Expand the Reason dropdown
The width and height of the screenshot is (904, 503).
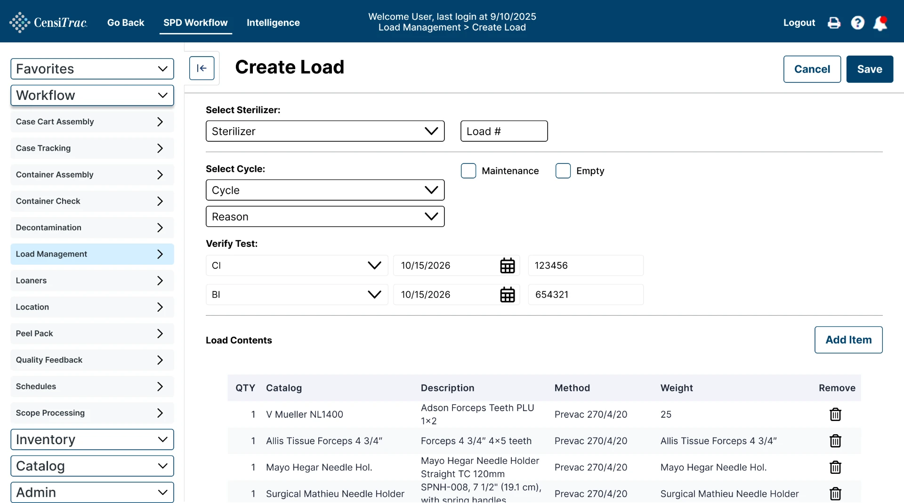click(325, 217)
